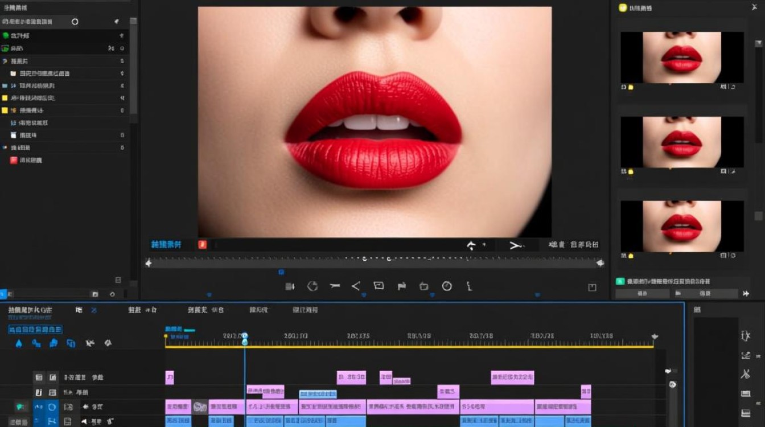This screenshot has width=765, height=427.
Task: Click the preview scrubber bar under the video
Action: (374, 263)
